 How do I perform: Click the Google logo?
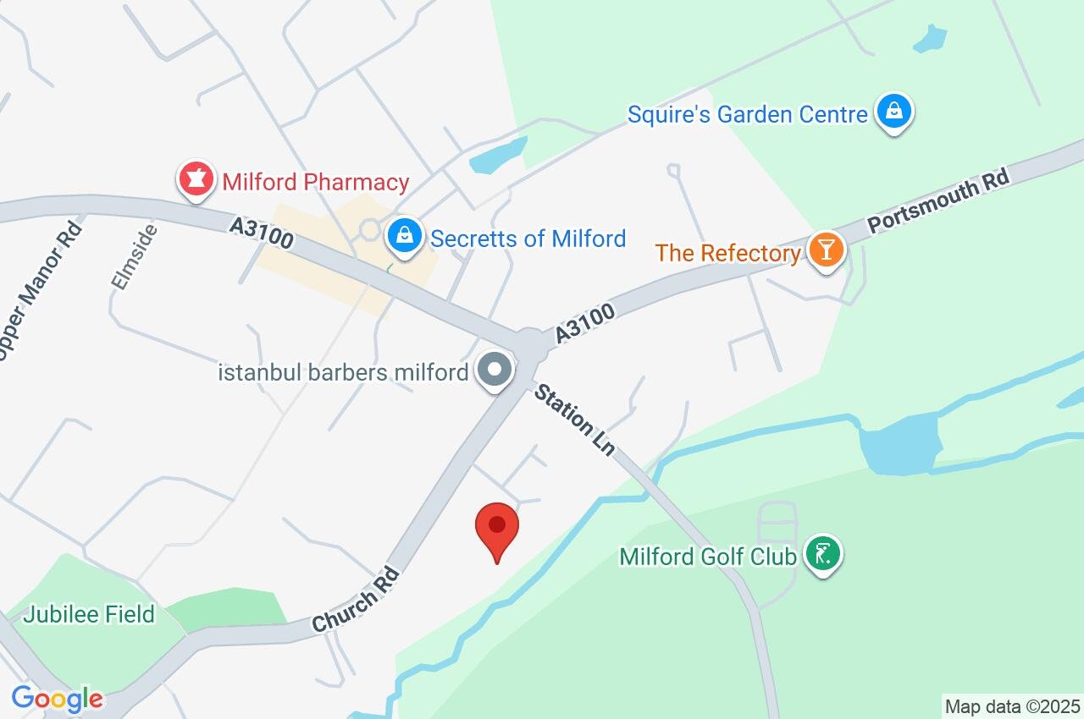click(57, 700)
